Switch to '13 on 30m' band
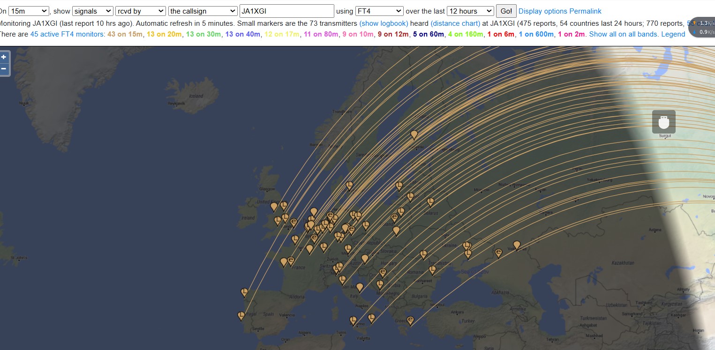Viewport: 715px width, 350px height. 203,34
